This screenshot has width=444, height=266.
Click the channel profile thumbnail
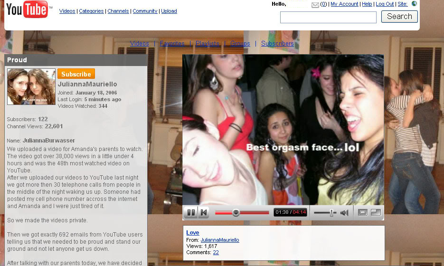[x=31, y=86]
